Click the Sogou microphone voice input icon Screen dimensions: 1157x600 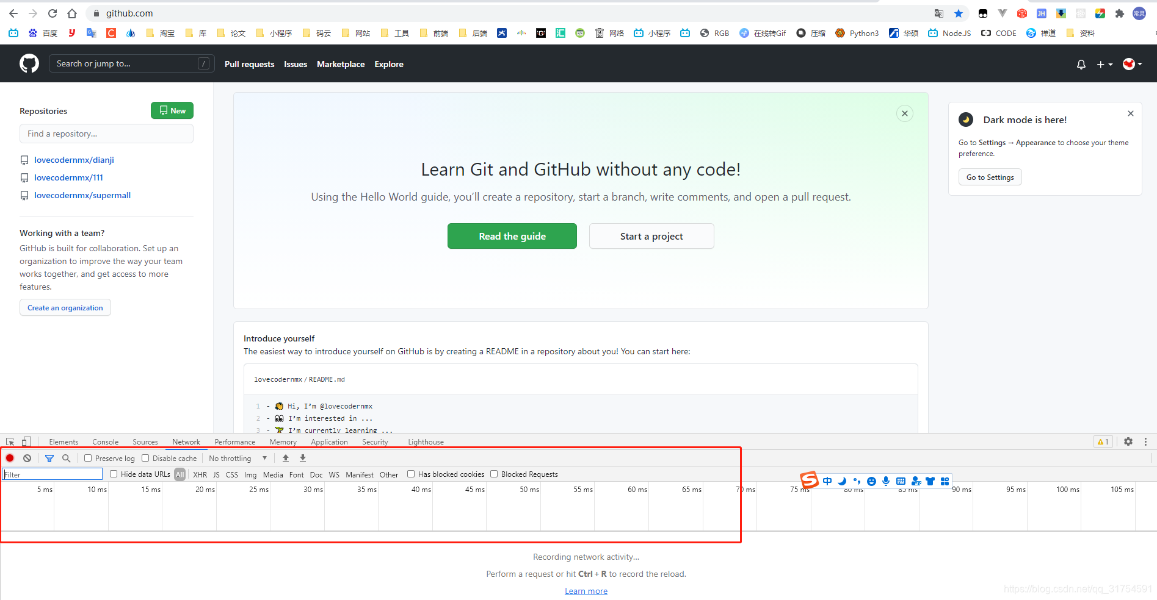pyautogui.click(x=886, y=481)
